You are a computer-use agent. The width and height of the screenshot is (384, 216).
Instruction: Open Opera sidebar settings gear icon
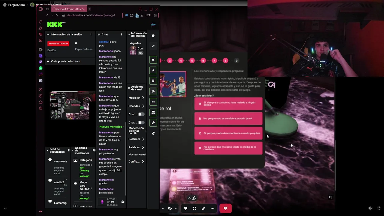pyautogui.click(x=41, y=108)
